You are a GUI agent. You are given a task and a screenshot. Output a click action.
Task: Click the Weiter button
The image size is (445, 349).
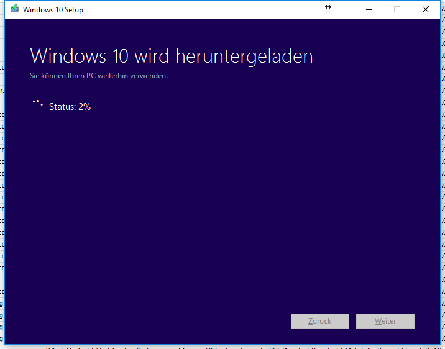tap(385, 321)
